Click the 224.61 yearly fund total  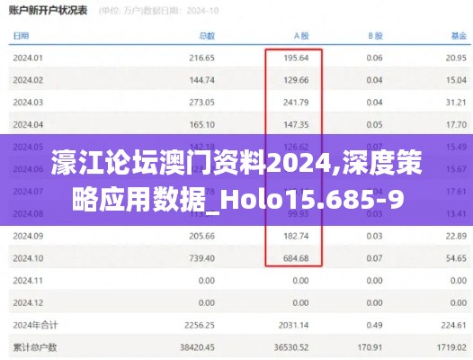point(454,325)
